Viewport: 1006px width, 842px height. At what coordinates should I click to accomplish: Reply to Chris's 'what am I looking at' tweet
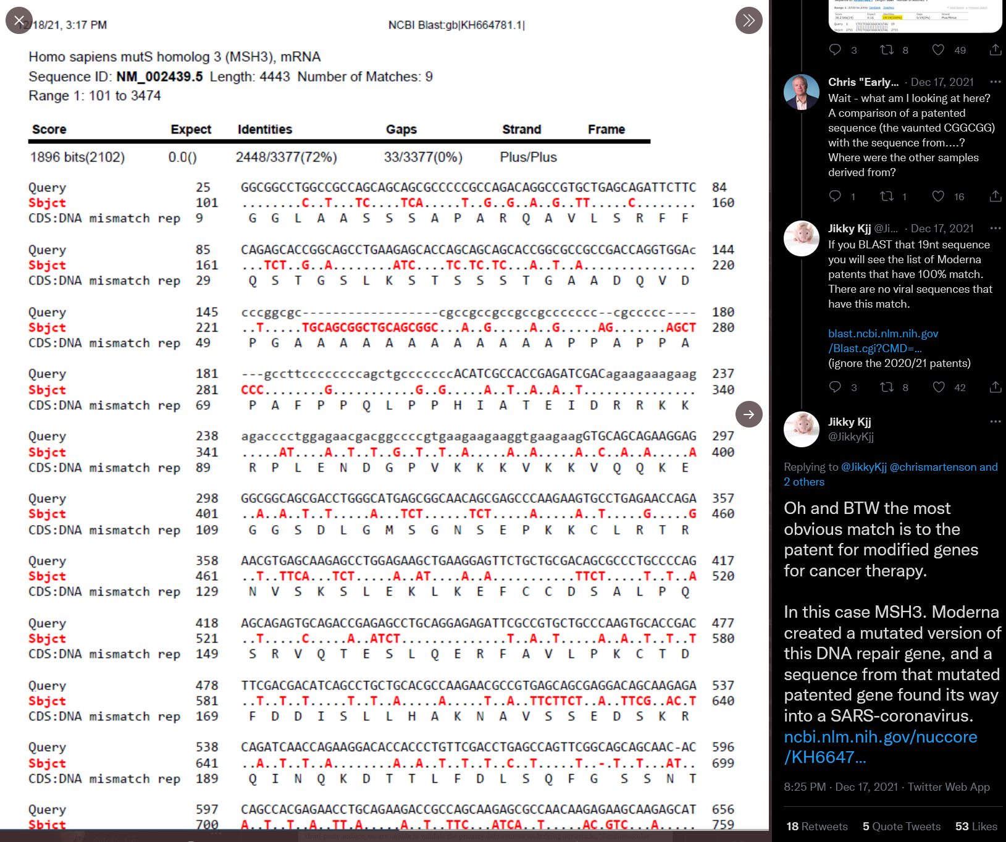(x=835, y=196)
